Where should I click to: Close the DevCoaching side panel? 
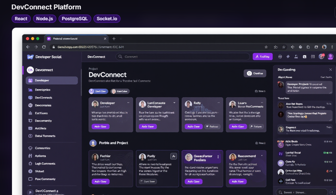(x=330, y=70)
